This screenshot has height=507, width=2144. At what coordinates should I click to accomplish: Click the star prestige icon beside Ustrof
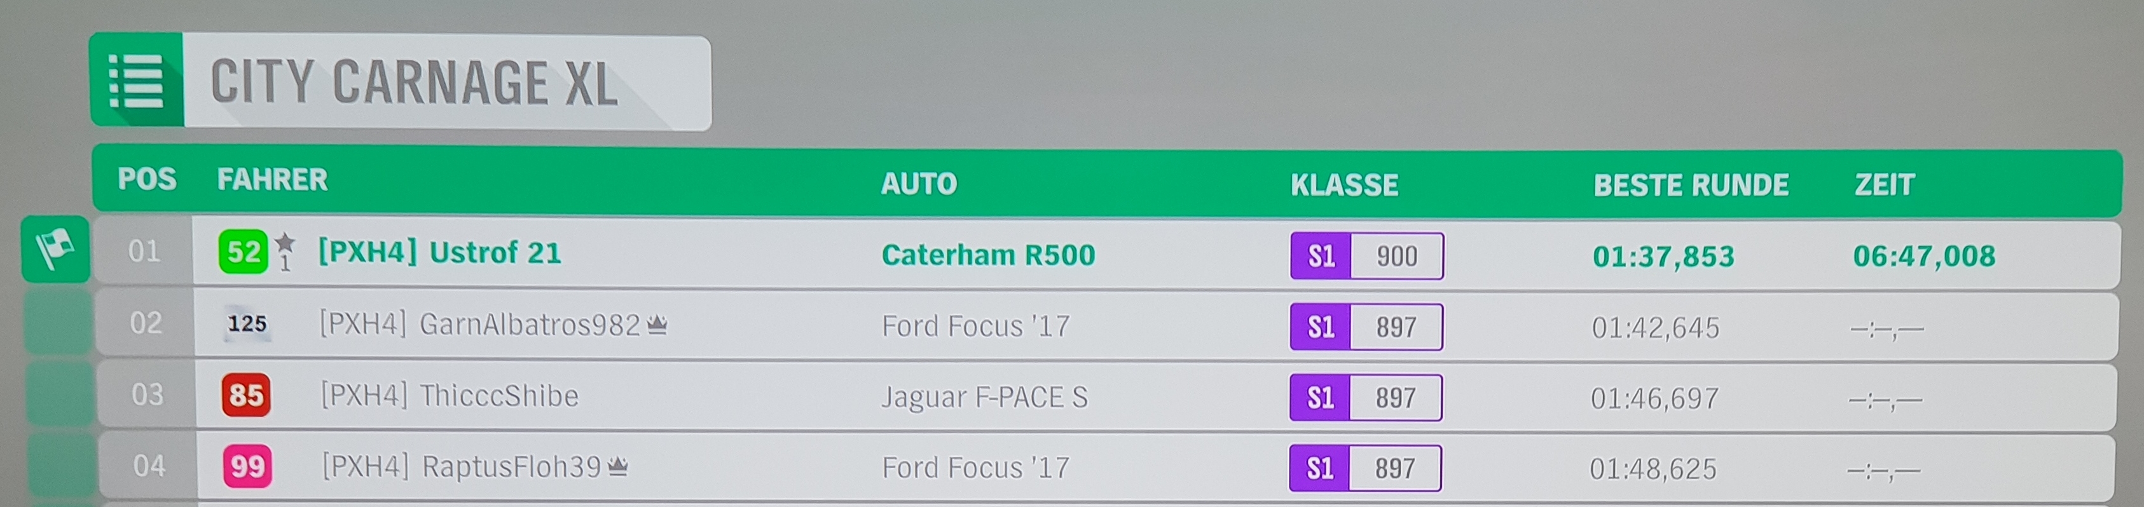click(285, 246)
